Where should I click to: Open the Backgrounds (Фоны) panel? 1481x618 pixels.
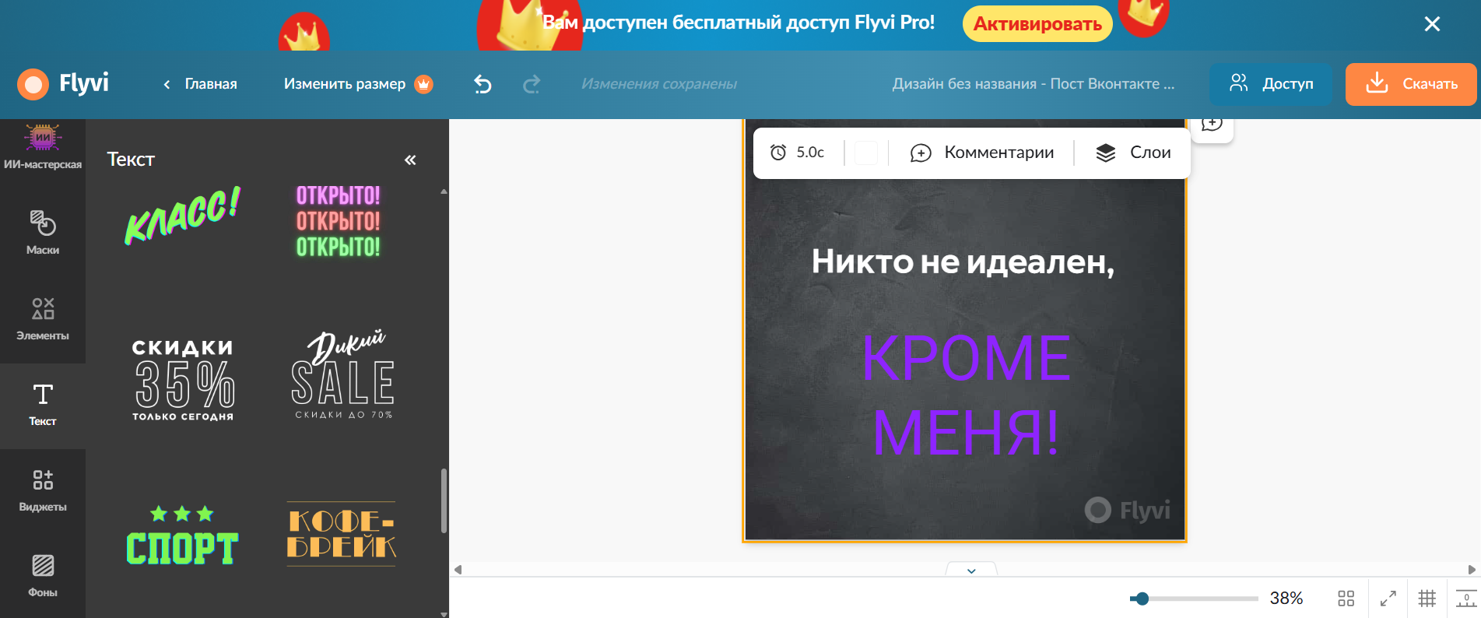43,575
